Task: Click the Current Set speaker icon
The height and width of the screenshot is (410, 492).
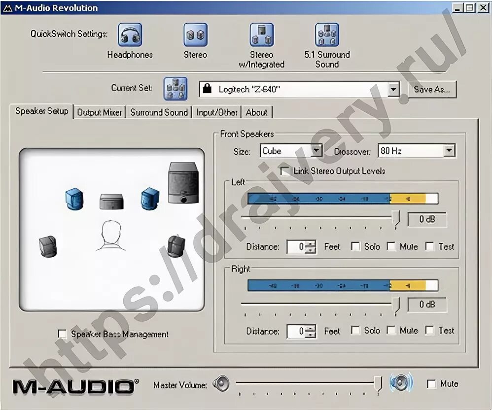Action: [176, 88]
